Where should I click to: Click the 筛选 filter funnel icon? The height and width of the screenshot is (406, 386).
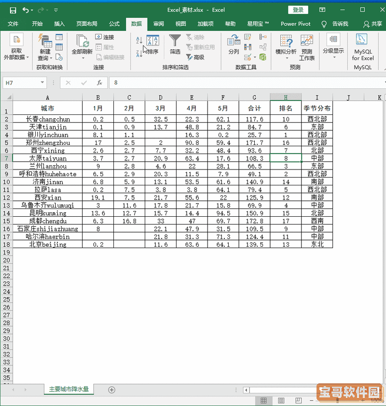point(175,44)
